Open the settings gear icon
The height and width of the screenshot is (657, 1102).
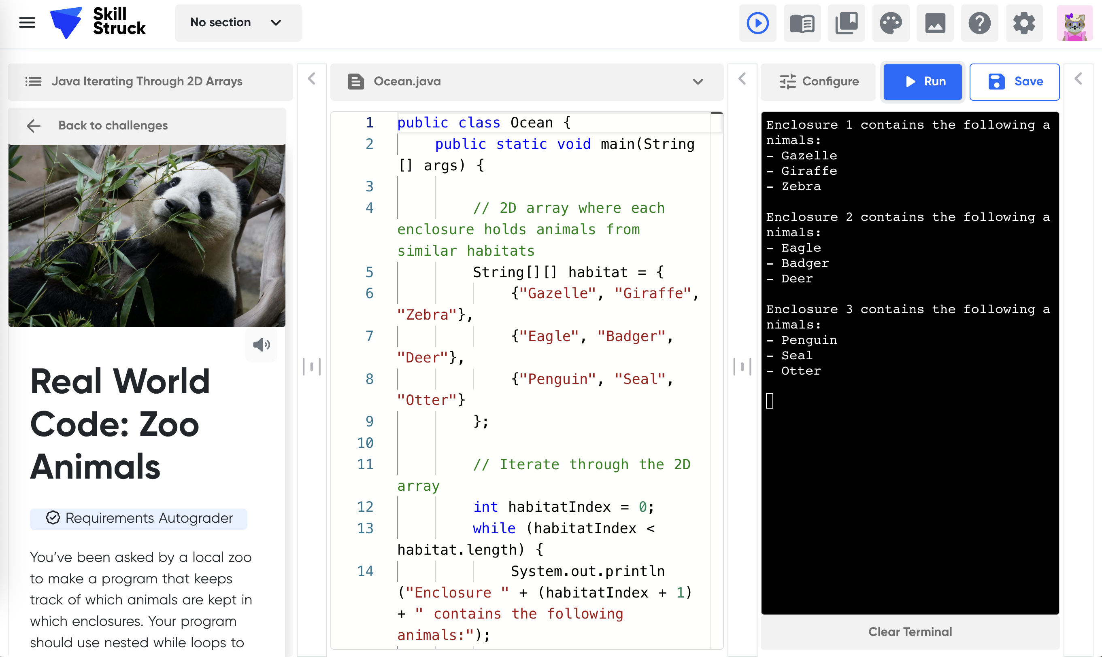[x=1023, y=23]
